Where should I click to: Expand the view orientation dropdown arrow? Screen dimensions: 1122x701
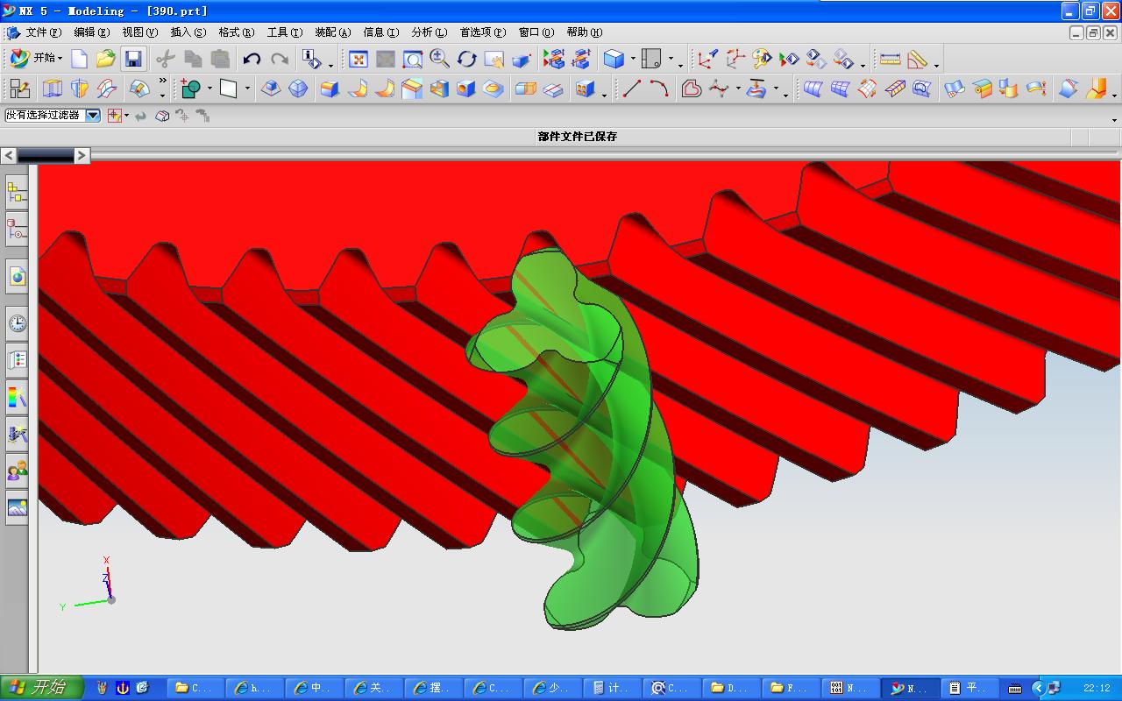coord(671,59)
